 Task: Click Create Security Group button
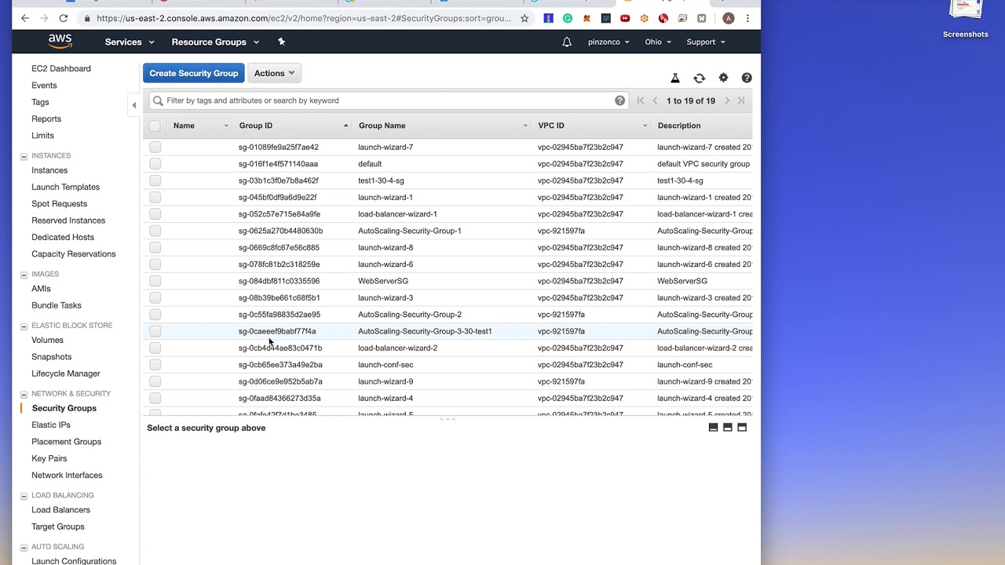(193, 73)
